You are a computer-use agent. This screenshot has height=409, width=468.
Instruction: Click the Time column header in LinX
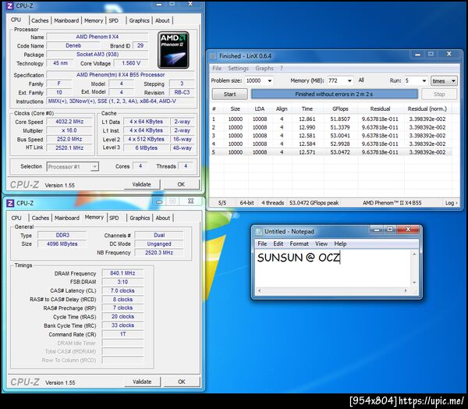pos(307,108)
